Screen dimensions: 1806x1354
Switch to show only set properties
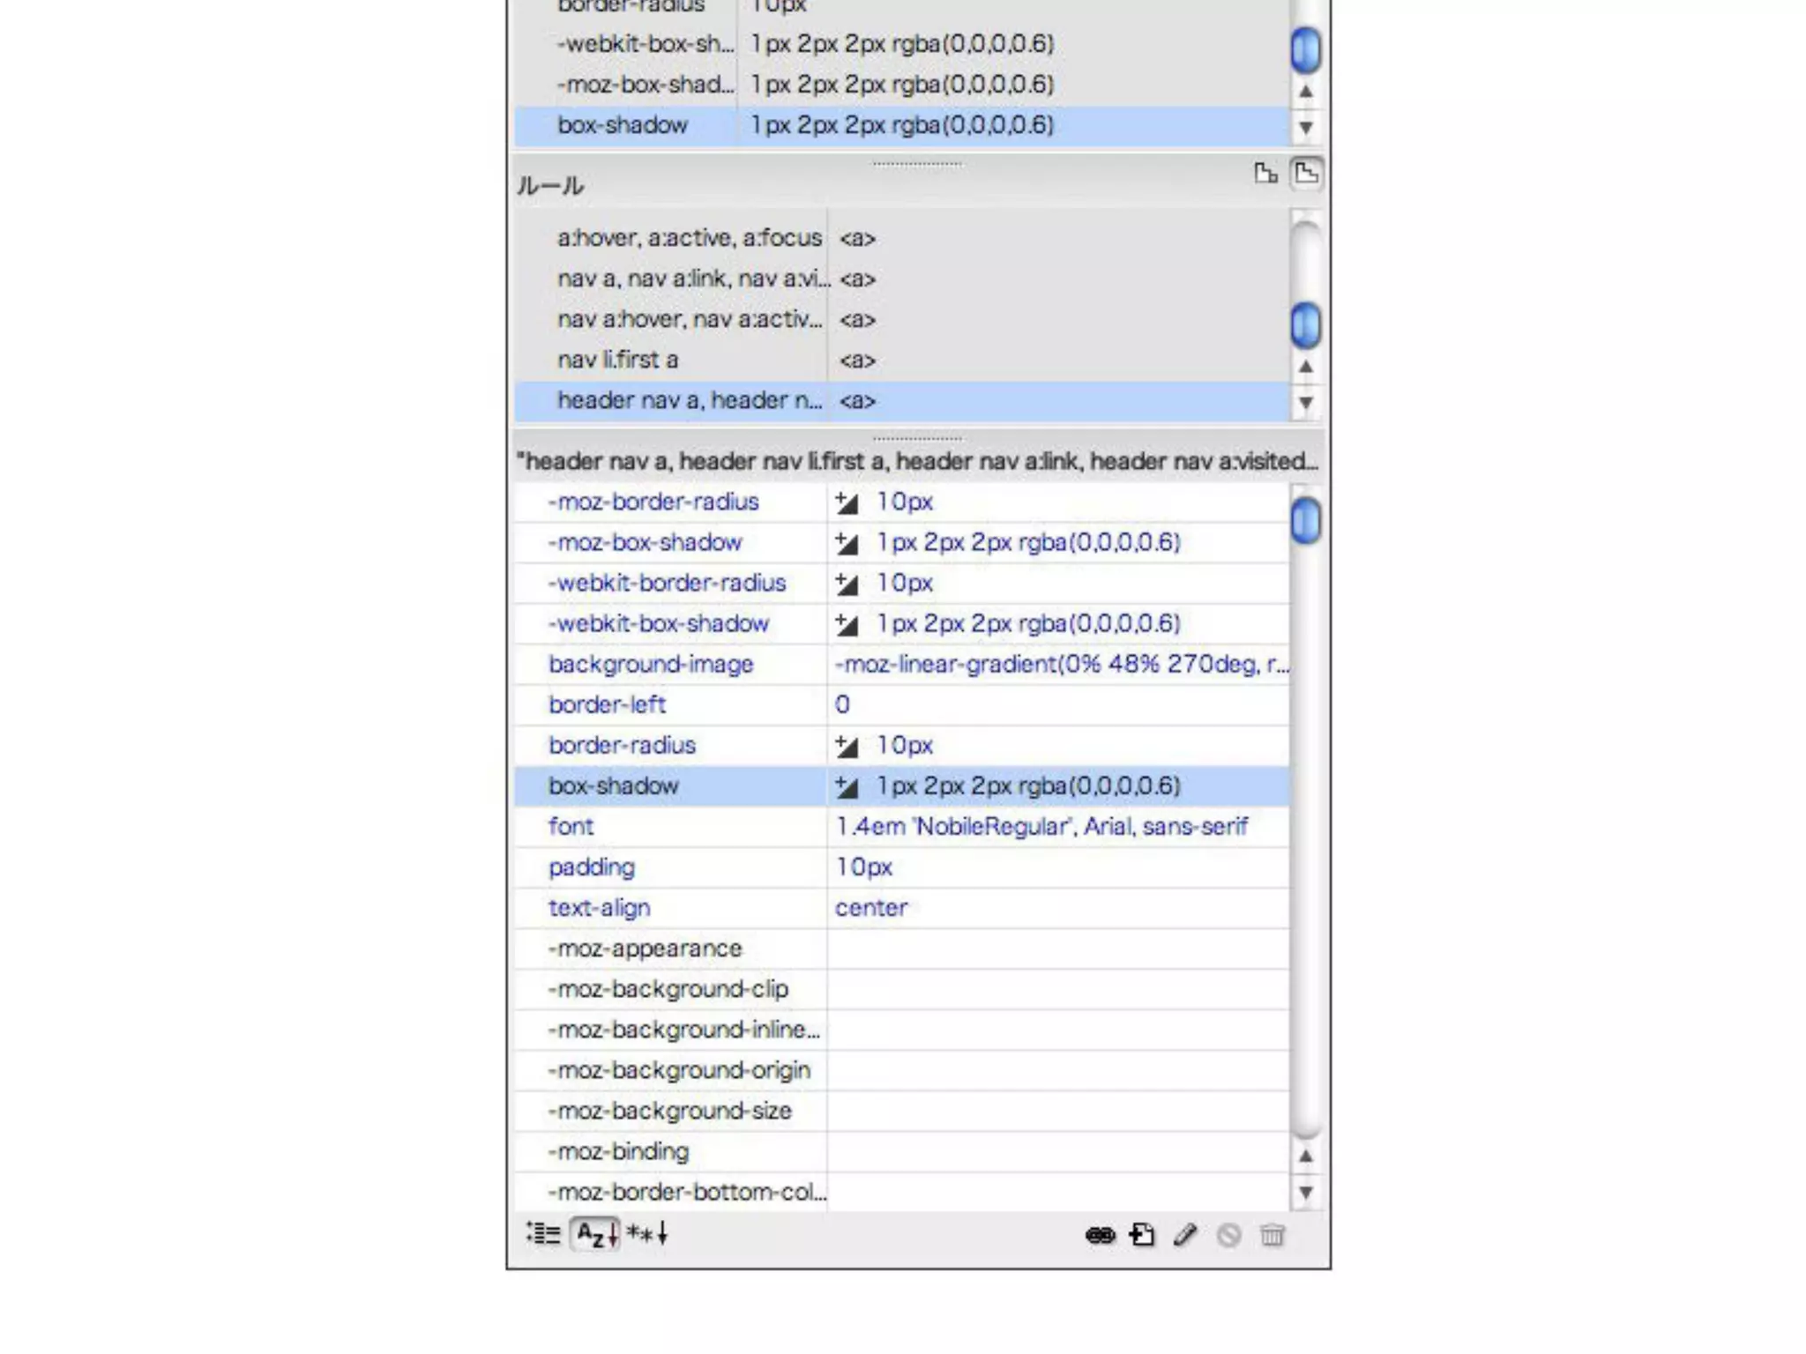pos(648,1234)
